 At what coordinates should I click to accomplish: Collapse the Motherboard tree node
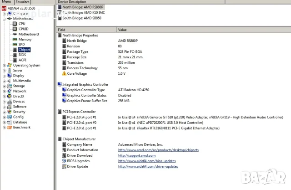[4, 19]
